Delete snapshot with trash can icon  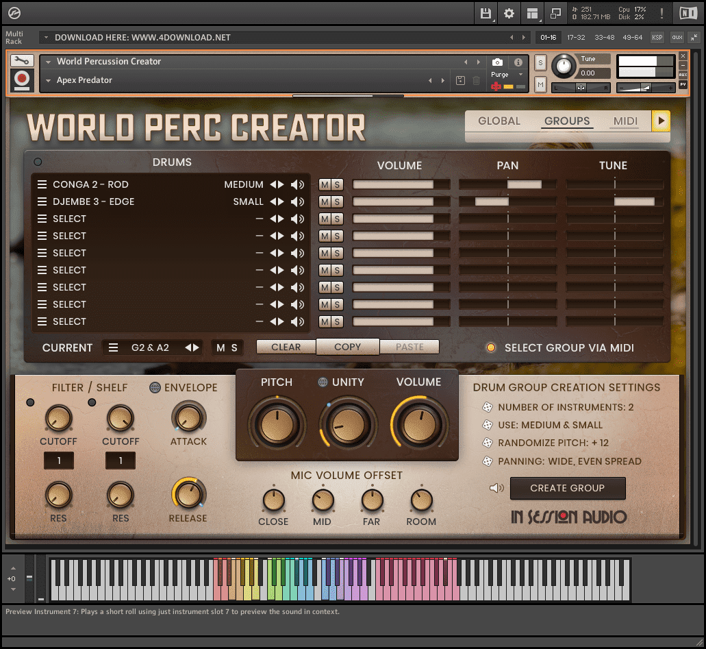coord(476,81)
